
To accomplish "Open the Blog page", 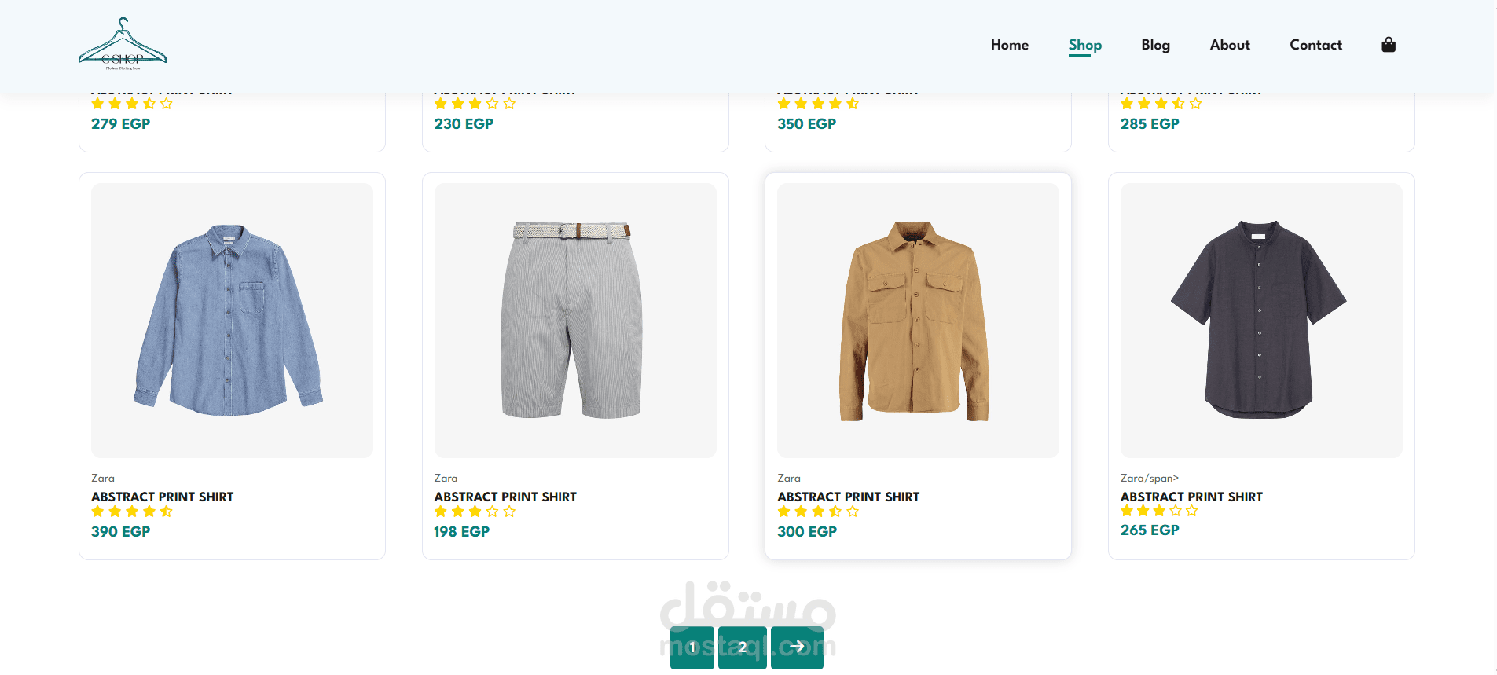I will (1155, 45).
